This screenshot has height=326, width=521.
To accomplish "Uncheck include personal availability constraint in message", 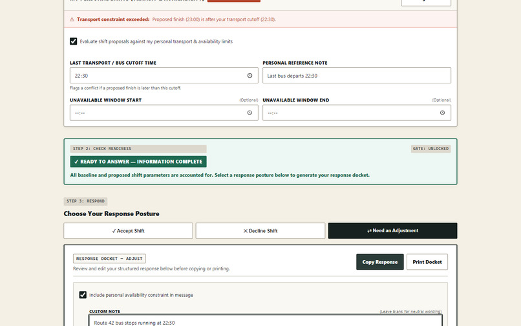I will (83, 295).
